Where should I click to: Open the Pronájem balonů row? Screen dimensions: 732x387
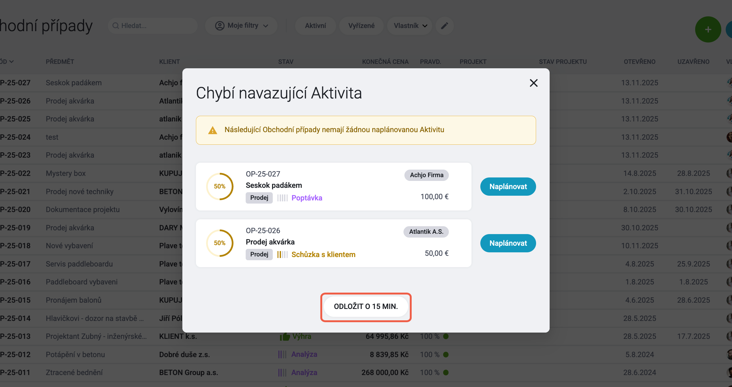pyautogui.click(x=73, y=300)
